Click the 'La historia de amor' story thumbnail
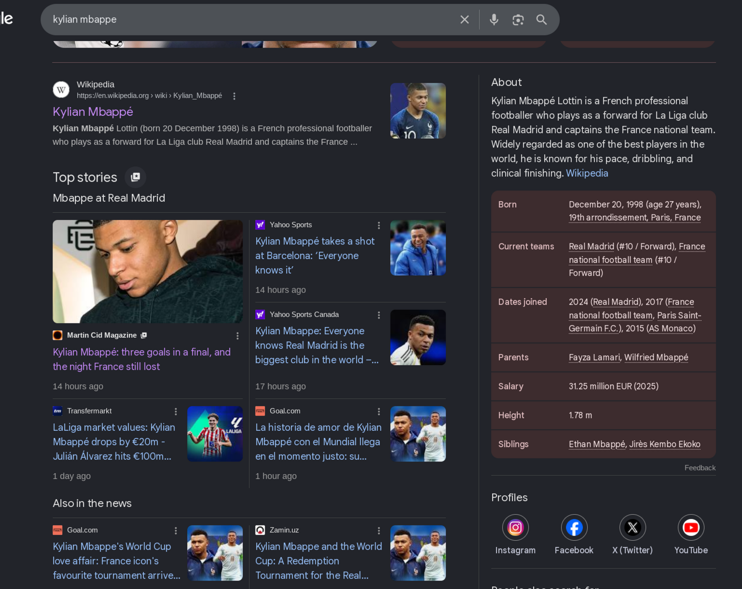742x589 pixels. point(418,434)
